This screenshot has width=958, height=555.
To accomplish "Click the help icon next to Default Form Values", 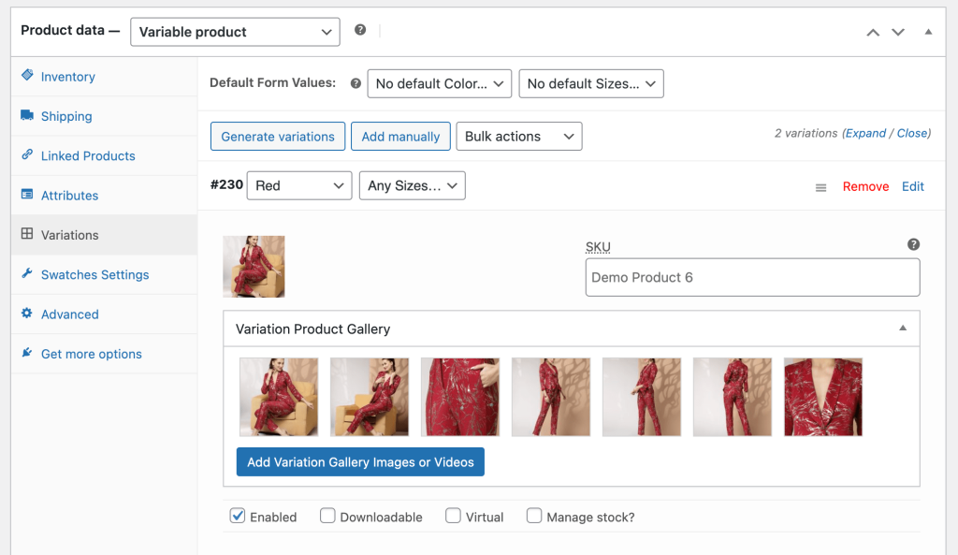I will coord(355,83).
